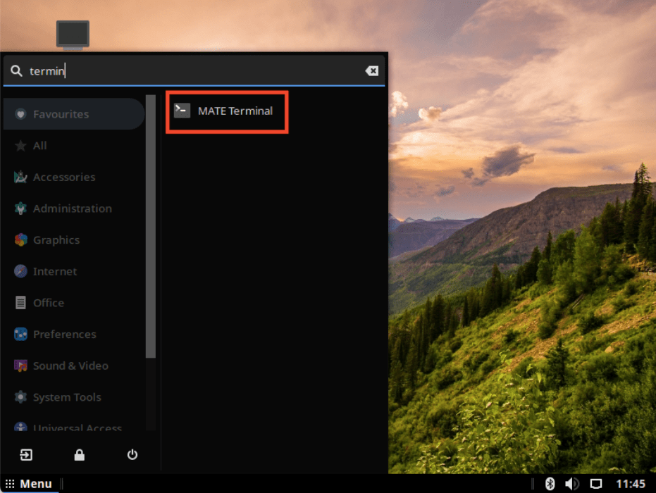The height and width of the screenshot is (493, 656).
Task: Click the lock screen icon
Action: tap(79, 455)
